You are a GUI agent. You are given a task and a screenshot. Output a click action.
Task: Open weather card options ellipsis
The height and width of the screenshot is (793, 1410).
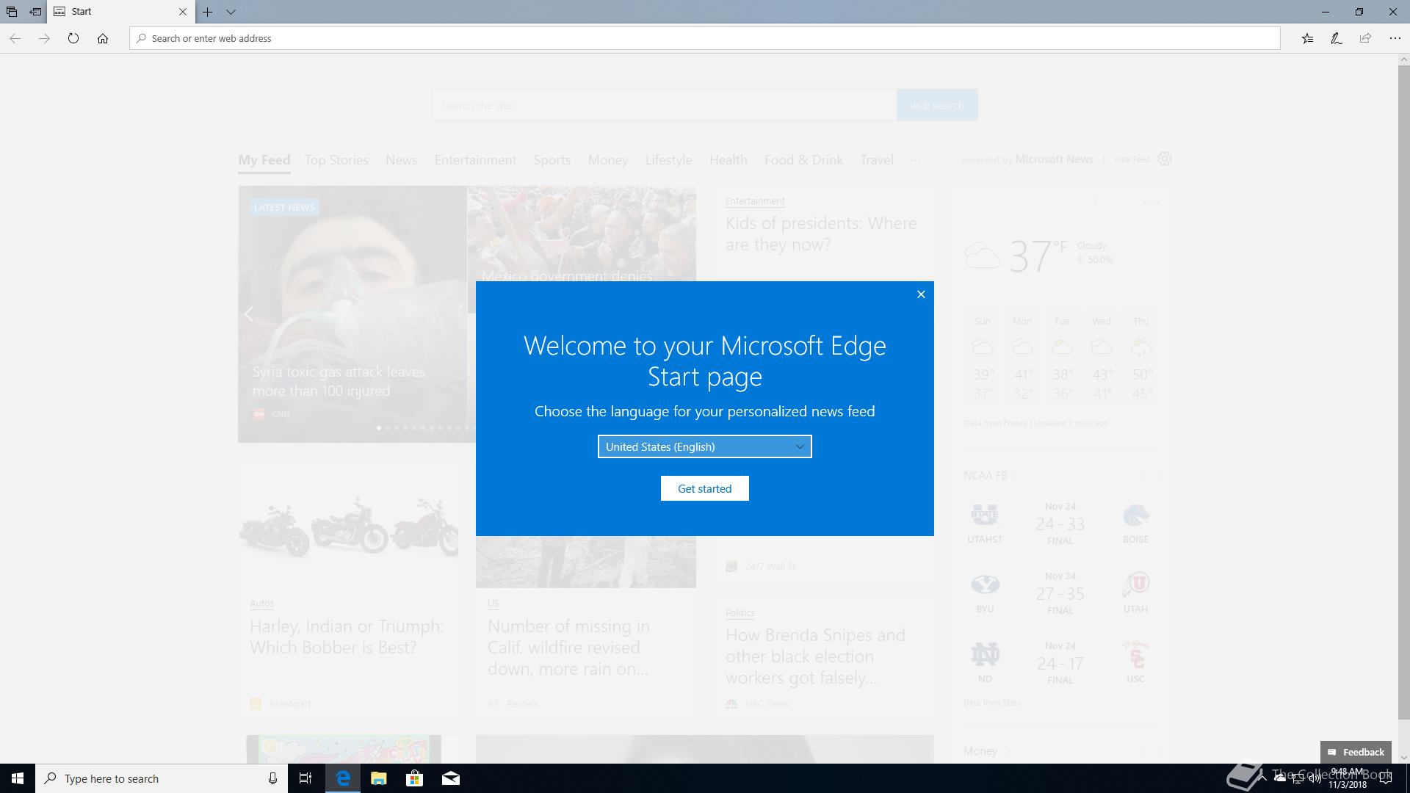point(1151,203)
